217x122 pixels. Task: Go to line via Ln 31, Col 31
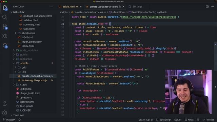pos(146,120)
